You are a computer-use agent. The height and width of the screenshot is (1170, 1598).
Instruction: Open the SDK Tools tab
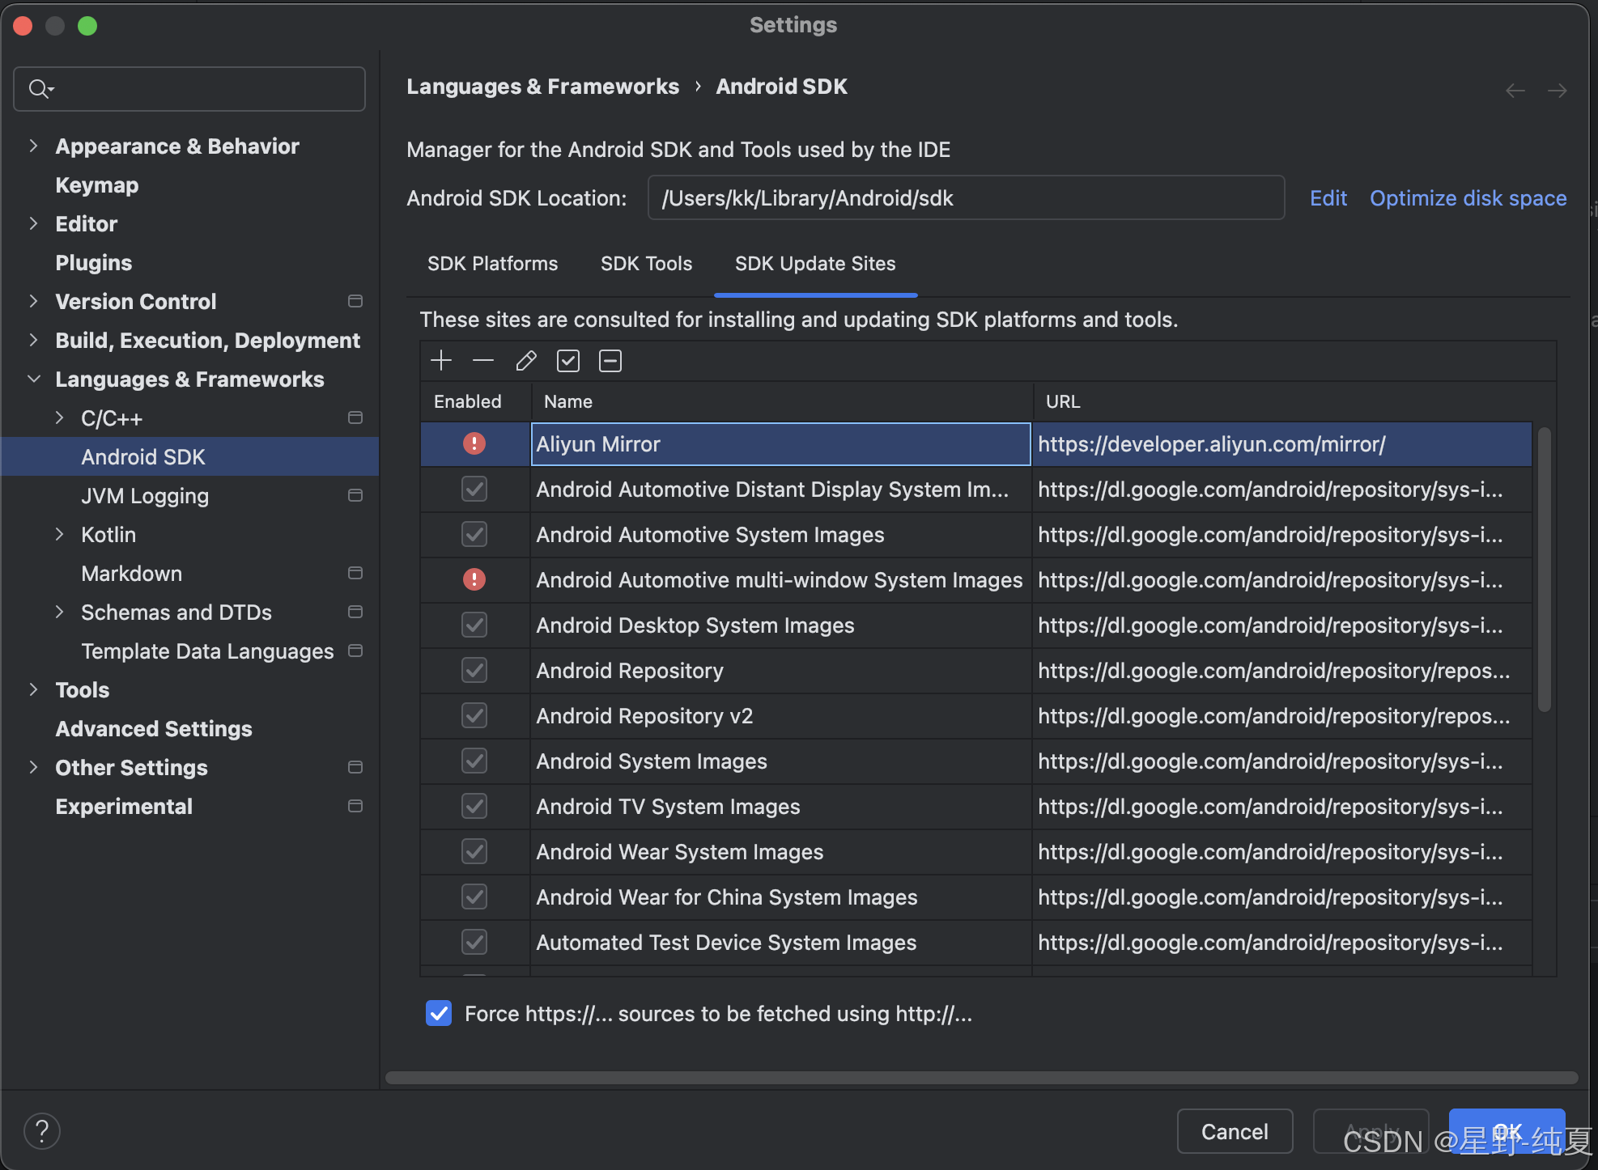point(646,264)
